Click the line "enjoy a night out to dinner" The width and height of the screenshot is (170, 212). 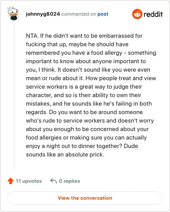click(x=82, y=146)
